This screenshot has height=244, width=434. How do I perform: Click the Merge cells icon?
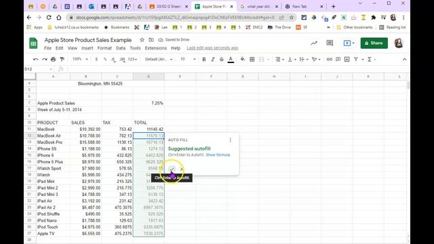tap(261, 59)
